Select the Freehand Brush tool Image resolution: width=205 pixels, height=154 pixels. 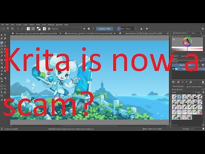click(x=2, y=42)
